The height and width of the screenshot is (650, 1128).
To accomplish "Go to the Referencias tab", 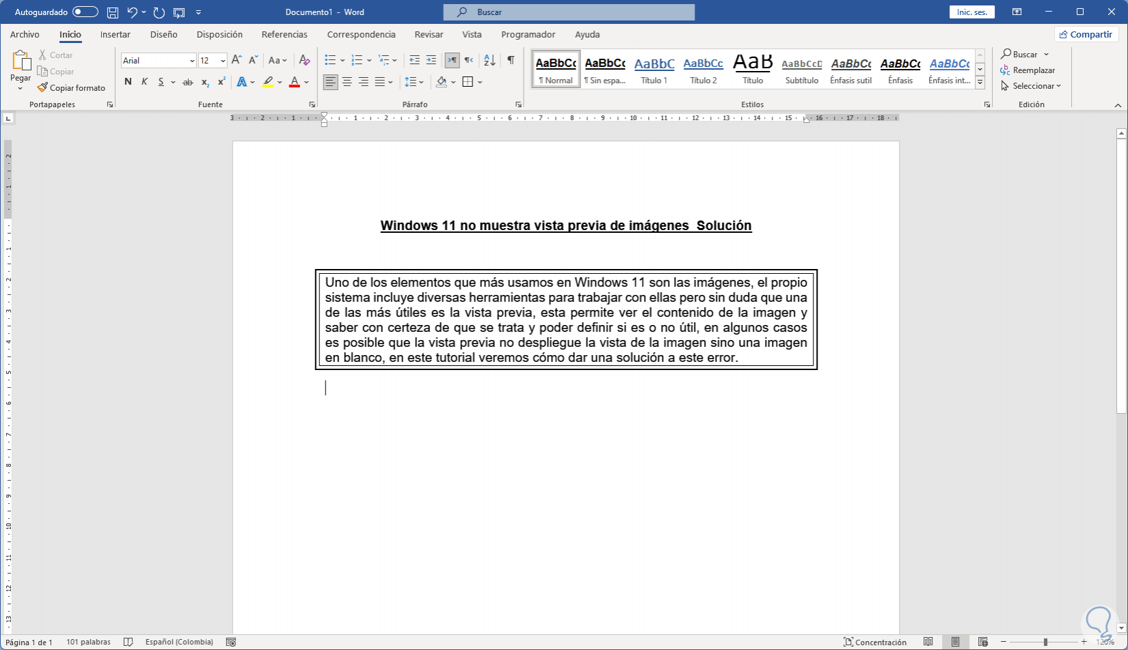I will tap(284, 34).
